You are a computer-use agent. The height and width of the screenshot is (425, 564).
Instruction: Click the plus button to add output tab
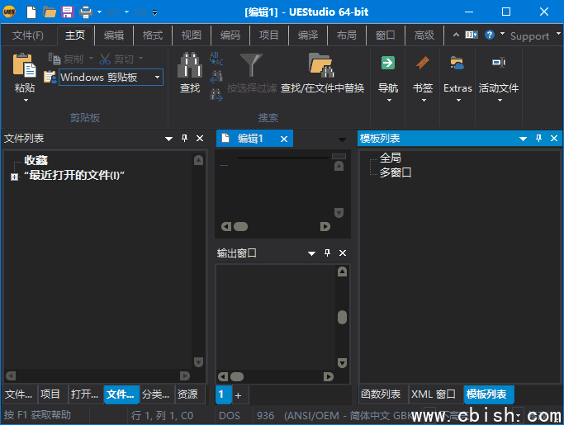coord(238,395)
